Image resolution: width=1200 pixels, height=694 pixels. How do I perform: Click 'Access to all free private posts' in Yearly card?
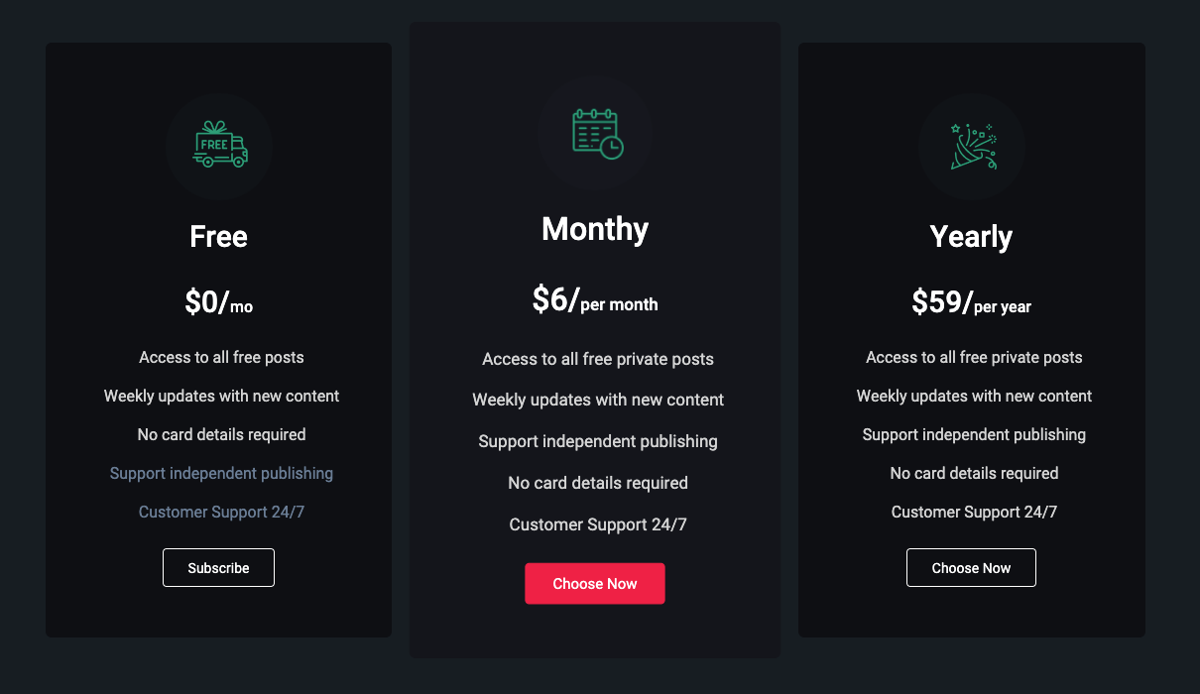tap(974, 357)
